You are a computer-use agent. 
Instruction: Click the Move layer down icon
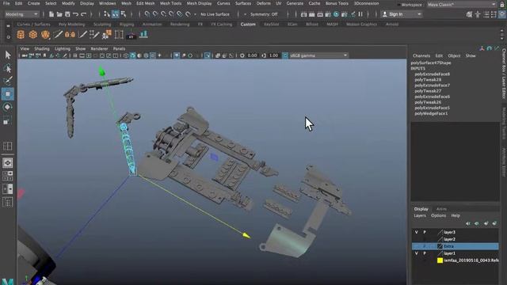(477, 223)
